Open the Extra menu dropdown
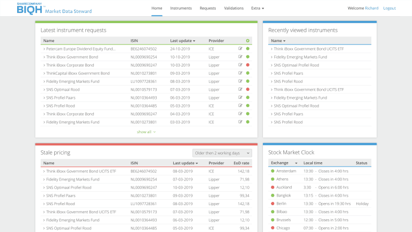 (257, 8)
